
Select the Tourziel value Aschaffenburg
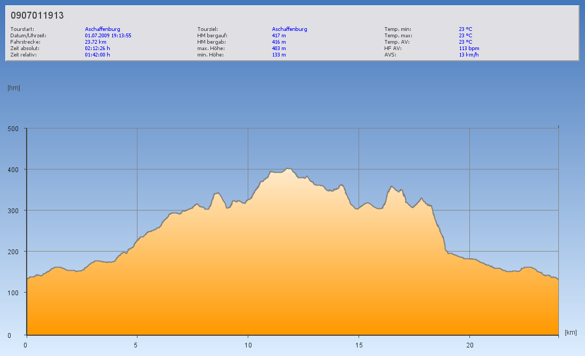tap(289, 29)
